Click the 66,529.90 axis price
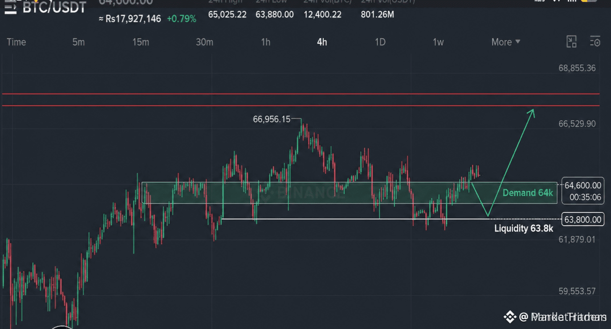 pos(577,124)
